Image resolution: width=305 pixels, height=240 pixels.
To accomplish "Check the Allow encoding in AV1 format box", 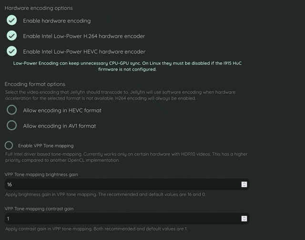I will [x=12, y=125].
